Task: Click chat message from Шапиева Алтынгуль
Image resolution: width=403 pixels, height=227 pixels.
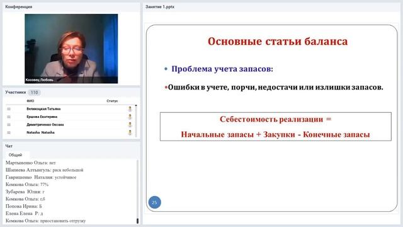Action: click(45, 170)
